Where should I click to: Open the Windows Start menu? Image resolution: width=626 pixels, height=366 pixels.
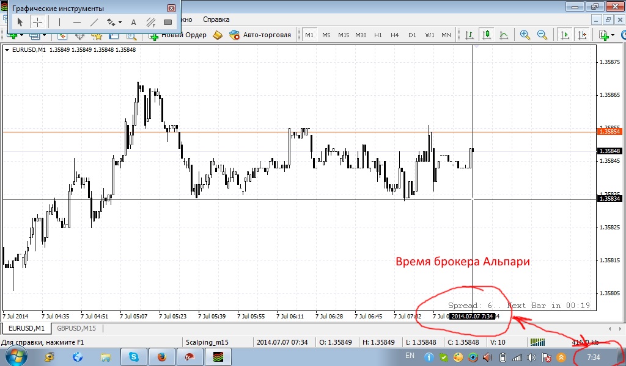click(16, 356)
